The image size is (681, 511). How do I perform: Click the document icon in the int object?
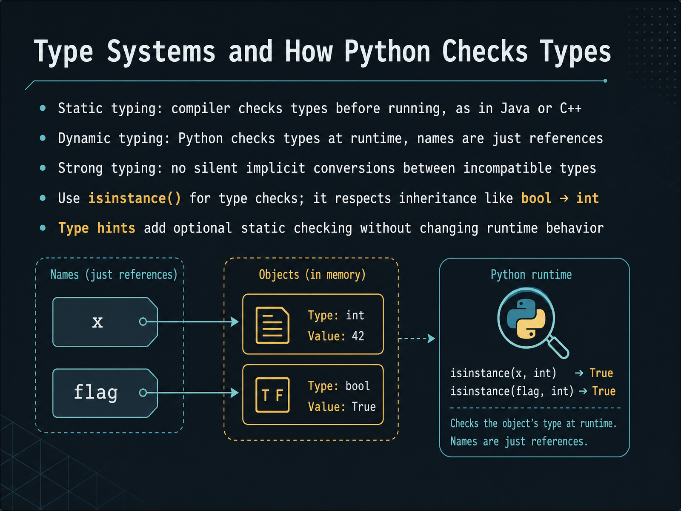coord(272,325)
